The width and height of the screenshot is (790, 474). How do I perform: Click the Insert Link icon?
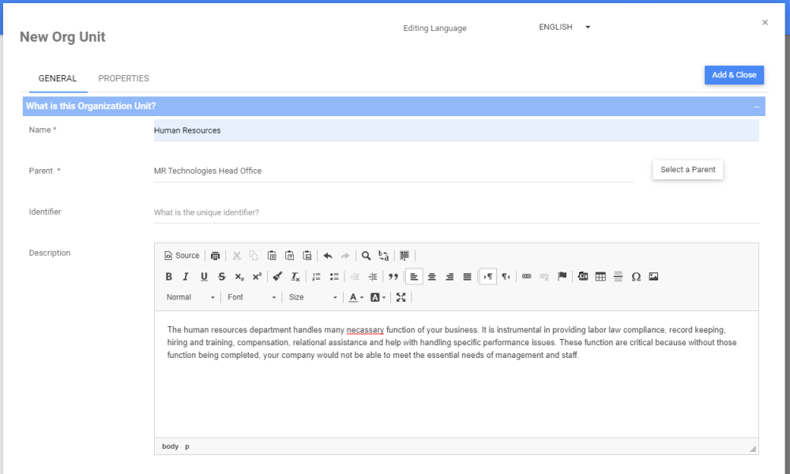[x=526, y=276]
